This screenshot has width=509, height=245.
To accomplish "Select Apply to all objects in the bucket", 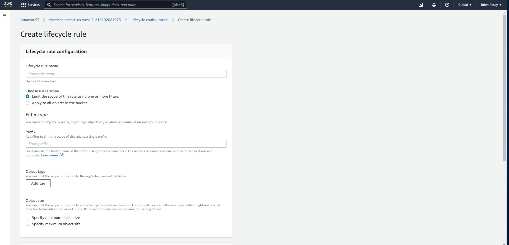I will click(27, 103).
